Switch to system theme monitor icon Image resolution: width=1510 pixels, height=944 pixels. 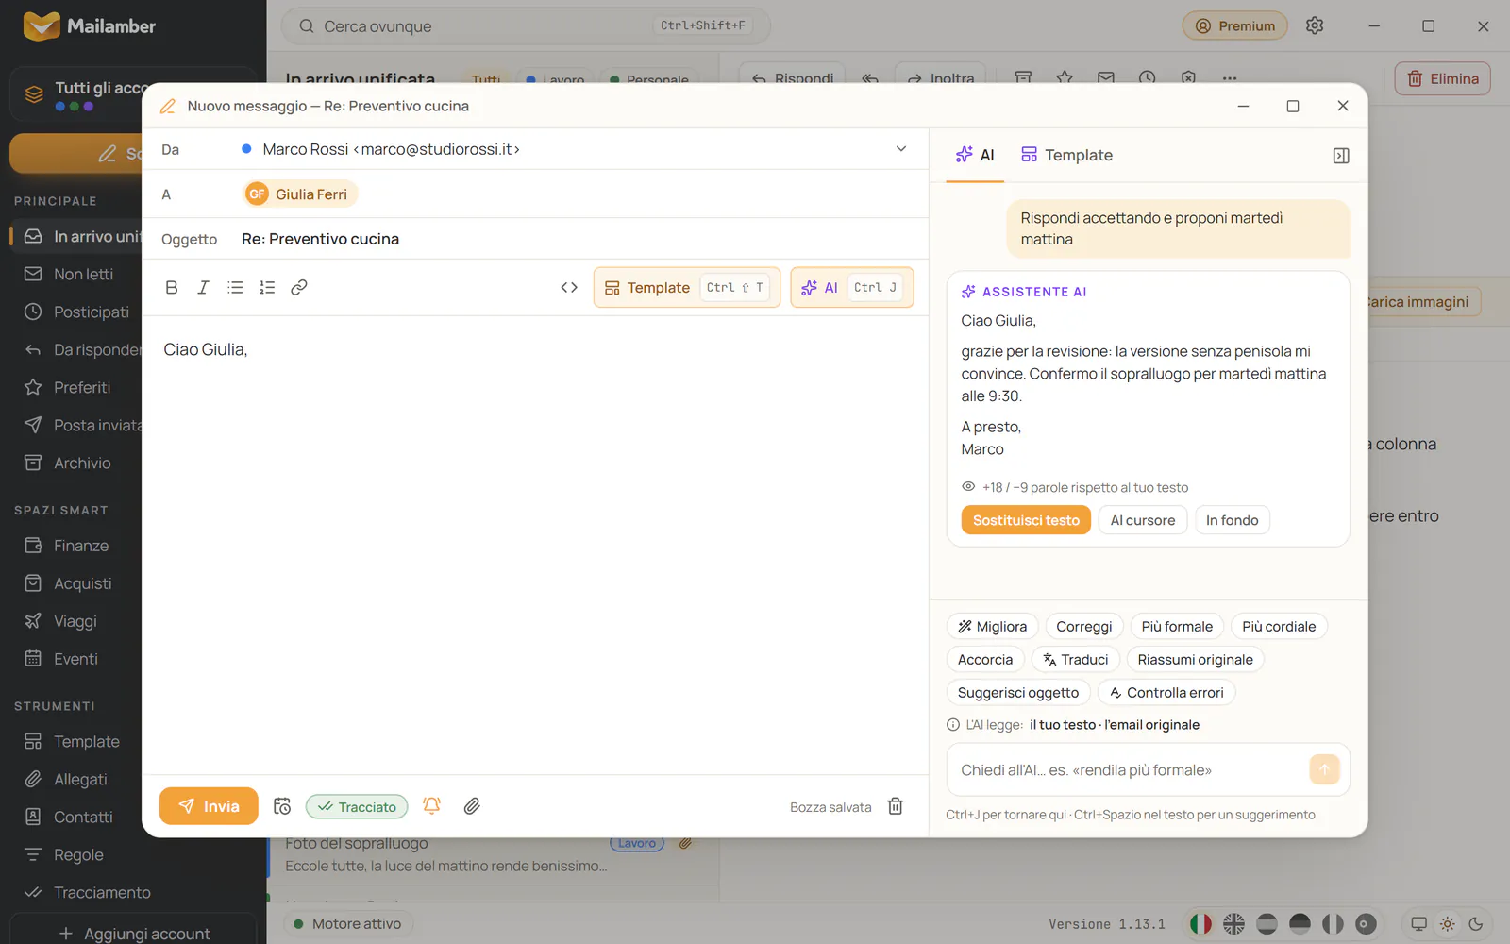1418,924
